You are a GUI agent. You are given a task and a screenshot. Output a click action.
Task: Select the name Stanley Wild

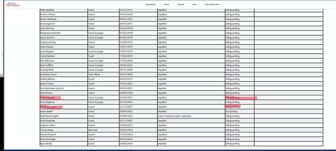47,70
